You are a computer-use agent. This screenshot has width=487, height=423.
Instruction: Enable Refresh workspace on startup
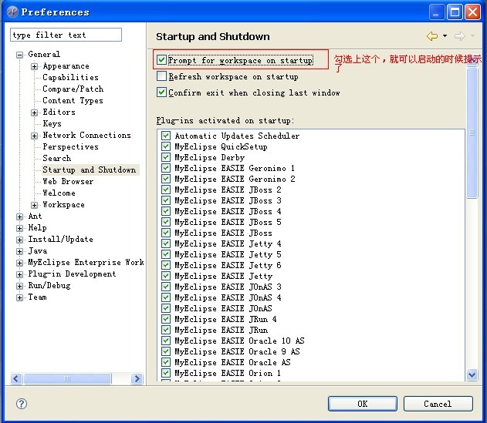click(161, 76)
